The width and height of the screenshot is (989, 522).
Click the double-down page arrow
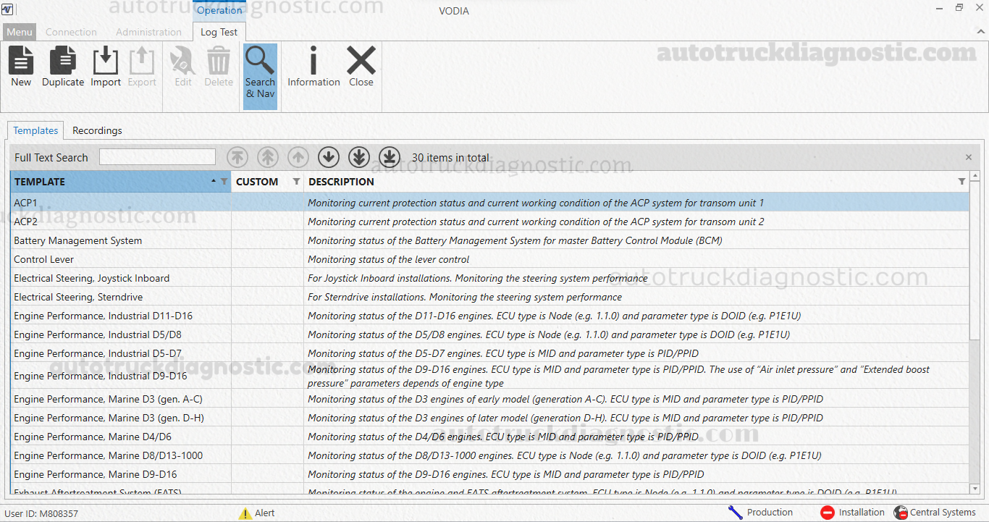click(x=359, y=156)
